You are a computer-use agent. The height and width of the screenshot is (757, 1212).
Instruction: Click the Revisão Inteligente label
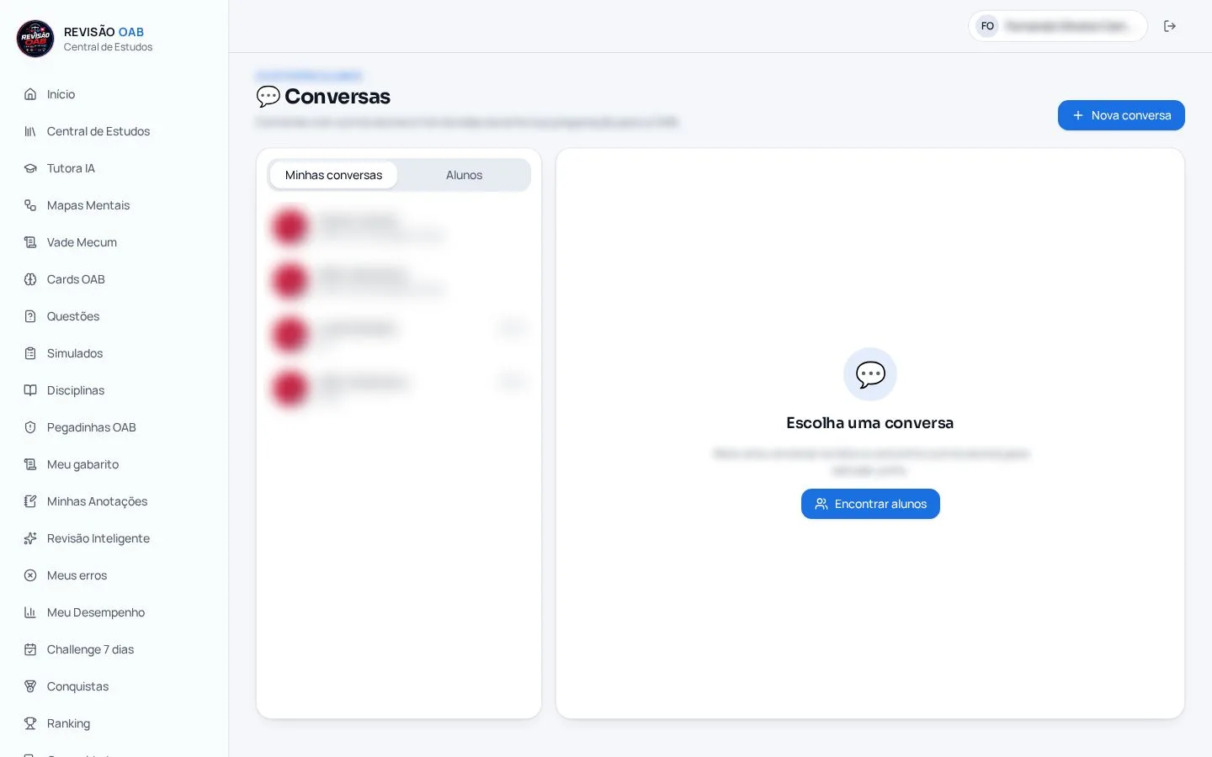(98, 538)
